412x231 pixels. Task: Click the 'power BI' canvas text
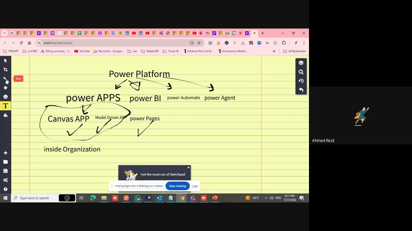pyautogui.click(x=145, y=98)
